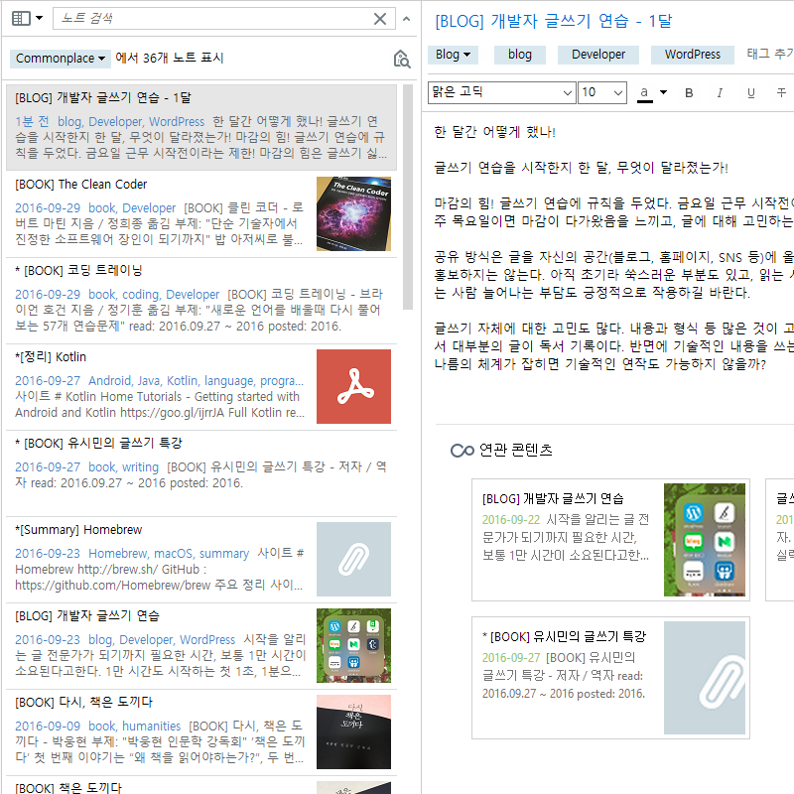Open The Clean Coder book cover thumbnail
794x794 pixels.
[353, 213]
